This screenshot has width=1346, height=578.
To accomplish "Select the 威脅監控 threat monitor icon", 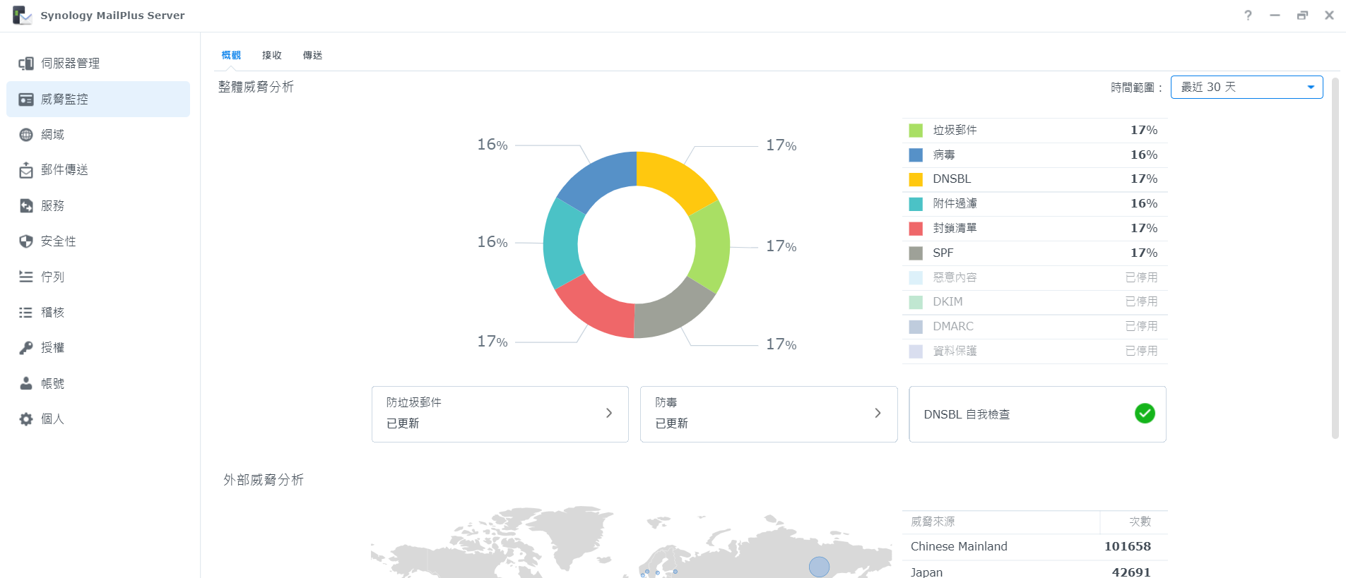I will (26, 100).
